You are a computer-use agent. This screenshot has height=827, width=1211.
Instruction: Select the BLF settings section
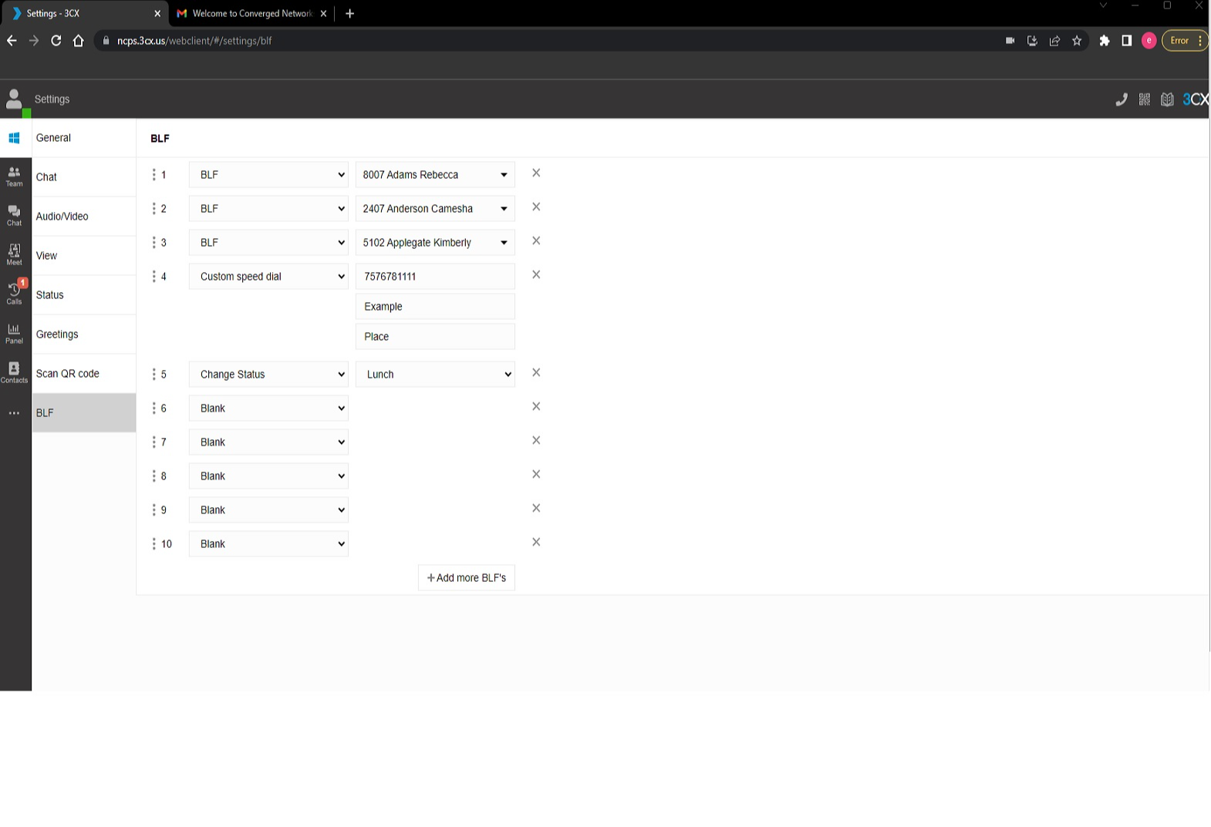[x=84, y=413]
